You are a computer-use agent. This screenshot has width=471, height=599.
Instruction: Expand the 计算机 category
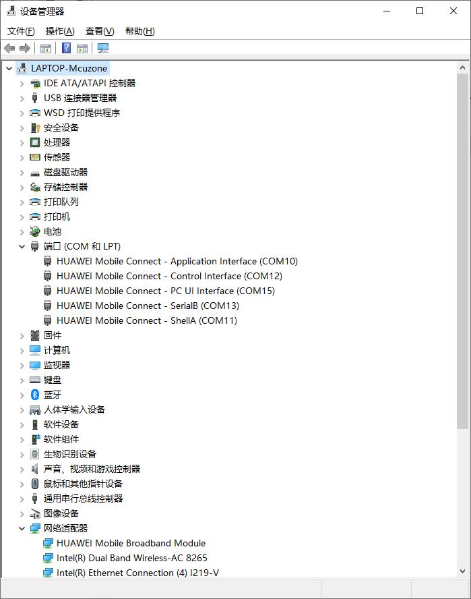point(22,351)
